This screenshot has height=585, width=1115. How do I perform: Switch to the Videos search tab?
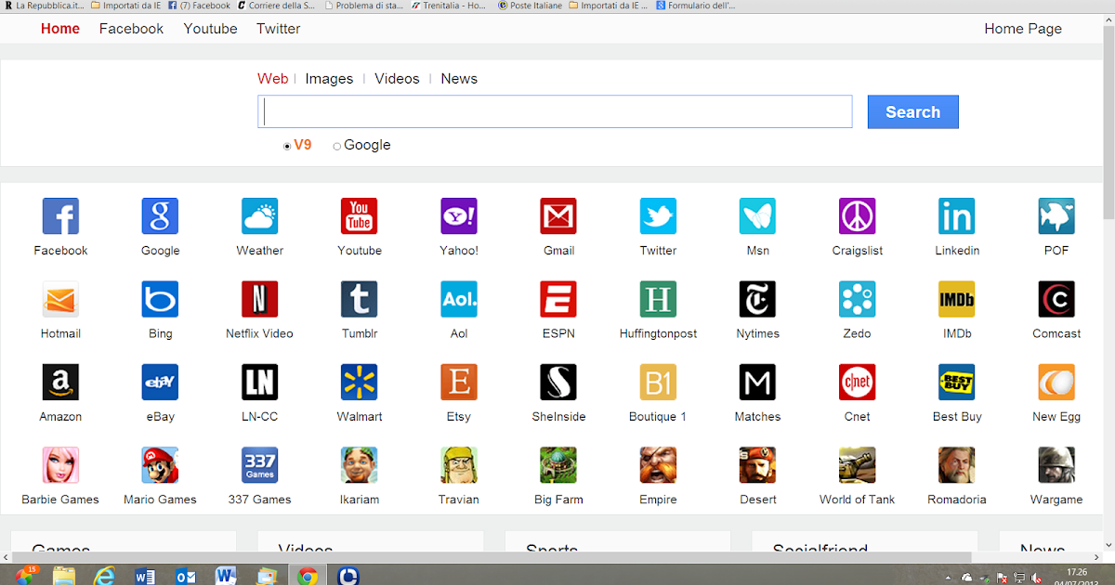coord(397,79)
